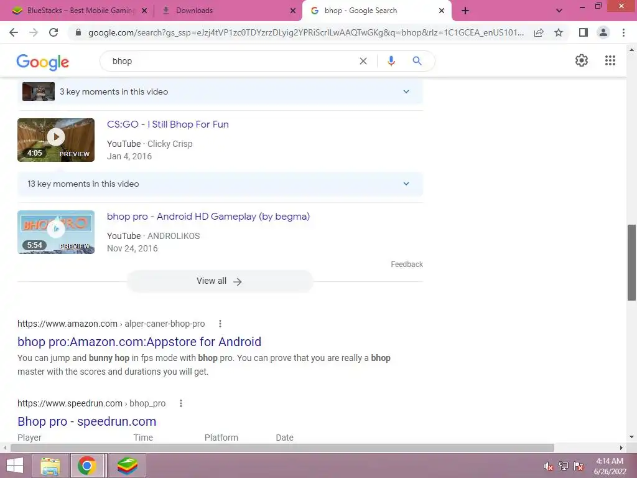Open more options for the Amazon result
The image size is (637, 478).
click(x=220, y=324)
